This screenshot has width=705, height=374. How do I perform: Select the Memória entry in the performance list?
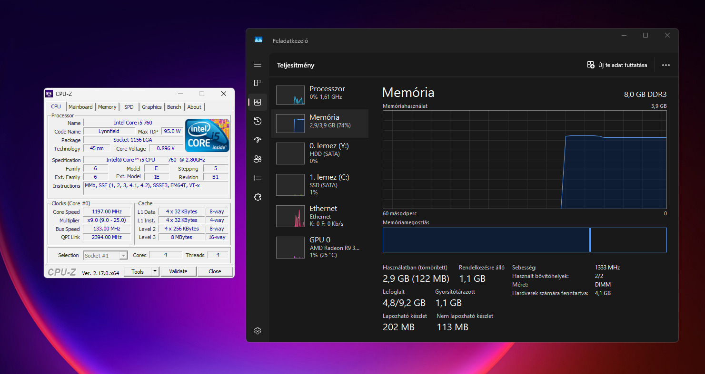pyautogui.click(x=320, y=124)
